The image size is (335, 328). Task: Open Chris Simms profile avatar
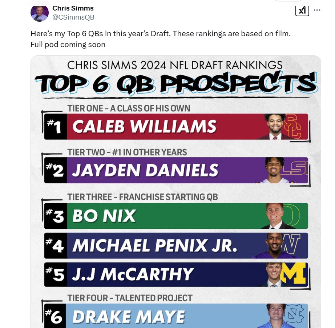(x=40, y=13)
